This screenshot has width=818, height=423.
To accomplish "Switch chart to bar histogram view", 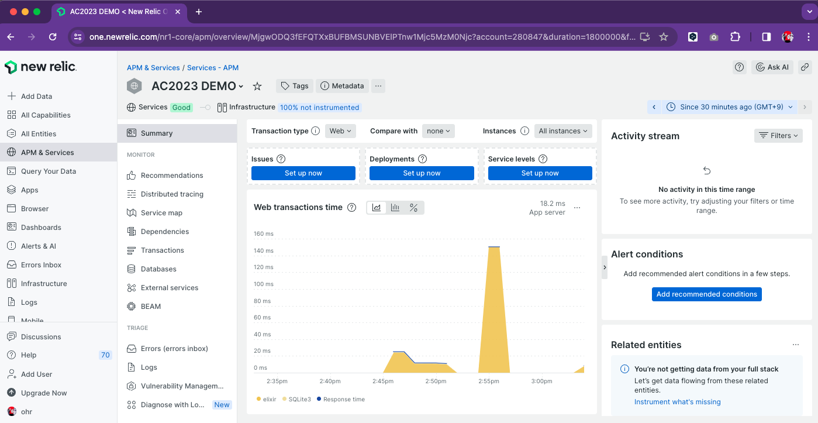I will (395, 208).
